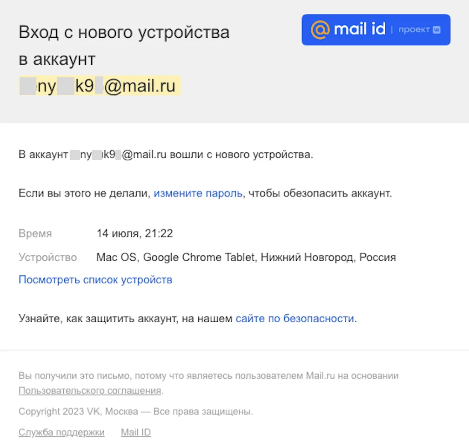This screenshot has height=448, width=469.
Task: Click the login time "14 июля, 21:22"
Action: point(134,233)
